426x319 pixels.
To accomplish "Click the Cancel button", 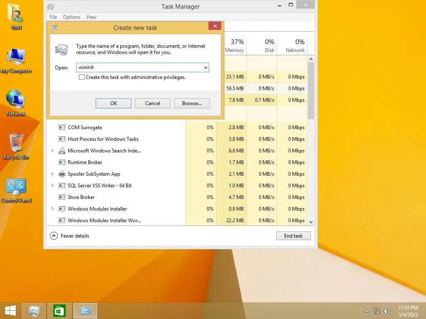I will click(x=152, y=103).
